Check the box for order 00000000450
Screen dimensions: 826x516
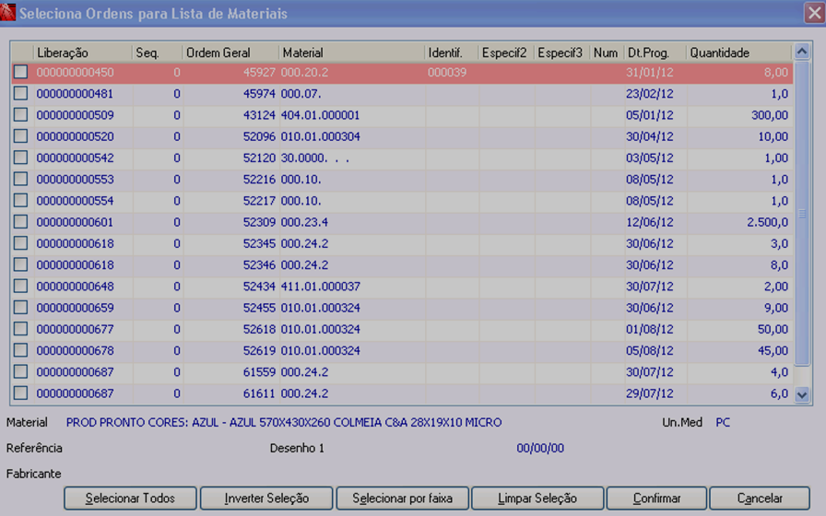[x=20, y=72]
